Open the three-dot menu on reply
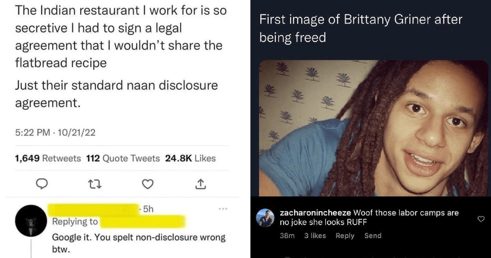 (223, 209)
